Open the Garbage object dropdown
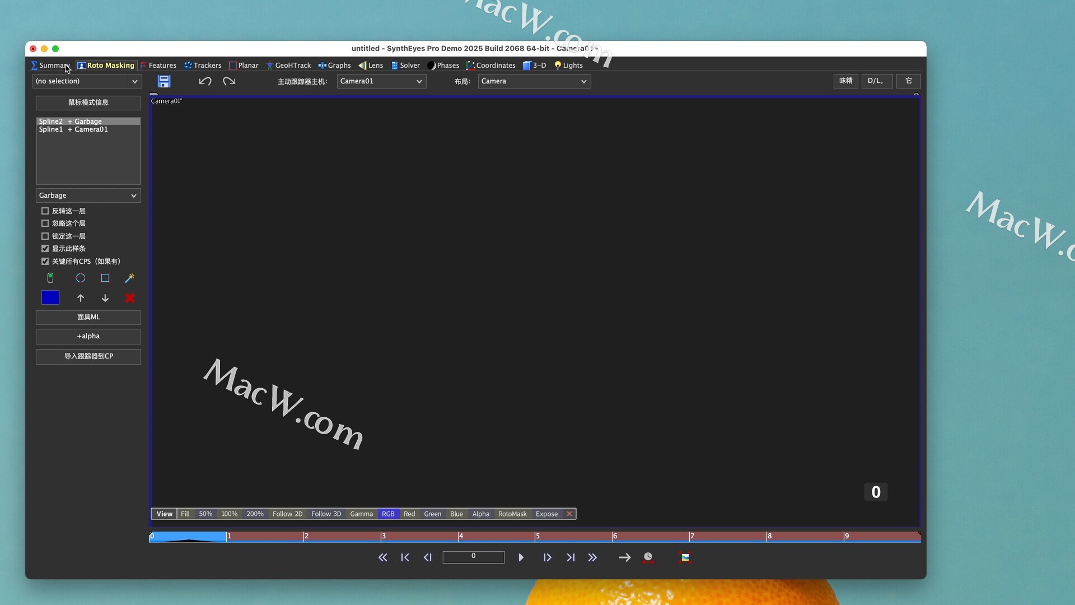 88,196
